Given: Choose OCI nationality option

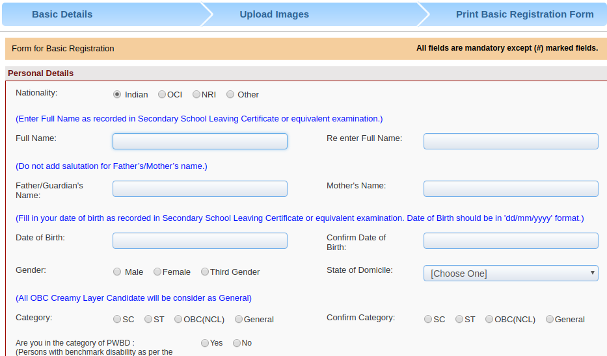Looking at the screenshot, I should [162, 94].
